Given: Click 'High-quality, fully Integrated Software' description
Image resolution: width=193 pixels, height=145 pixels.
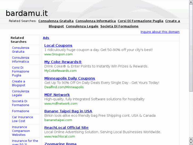Looking at the screenshot, I should [x=95, y=99].
